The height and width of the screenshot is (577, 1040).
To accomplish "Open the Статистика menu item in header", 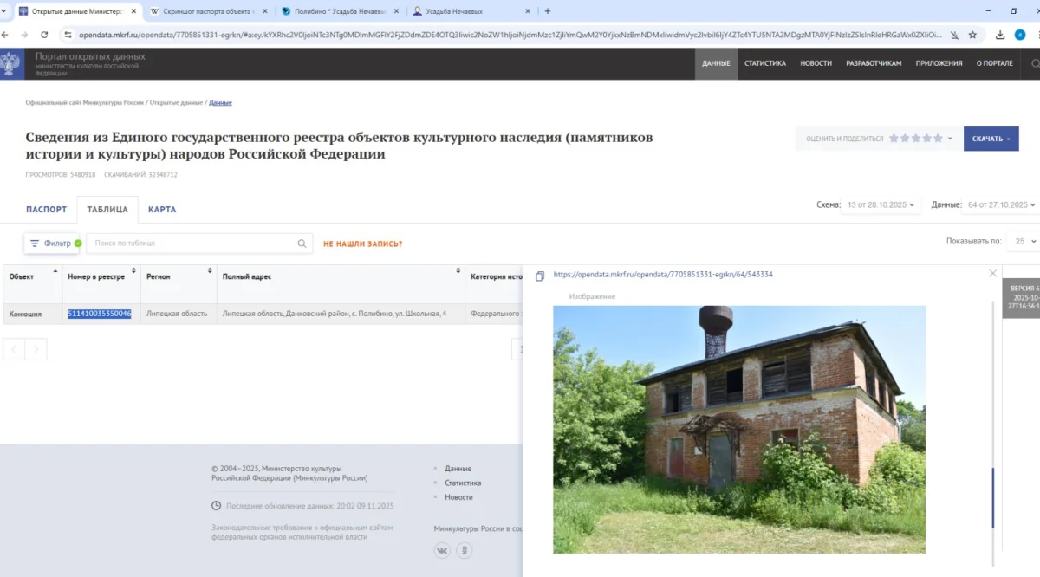I will point(764,63).
